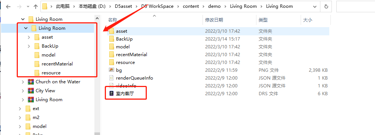Screen dimensions: 375x135
Task: Open Church on the Water archive icon
Action: click(x=30, y=82)
